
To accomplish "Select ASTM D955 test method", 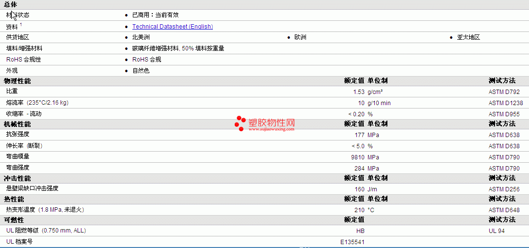I will pos(504,114).
